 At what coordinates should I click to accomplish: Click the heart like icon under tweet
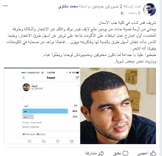[58, 142]
